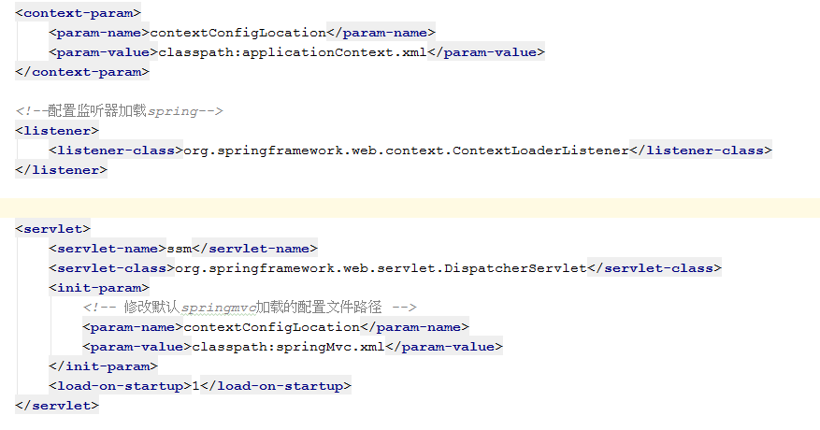Click the opening listener tag

[x=57, y=130]
